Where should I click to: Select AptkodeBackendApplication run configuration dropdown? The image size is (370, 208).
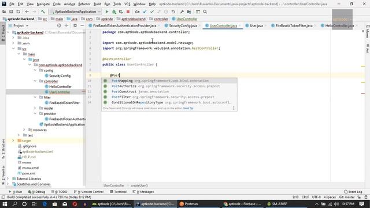[x=75, y=12]
